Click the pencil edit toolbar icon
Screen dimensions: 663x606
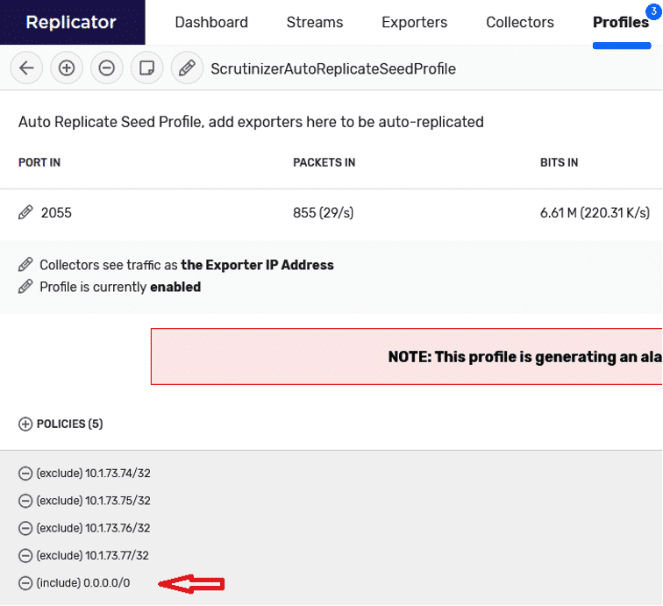(187, 68)
